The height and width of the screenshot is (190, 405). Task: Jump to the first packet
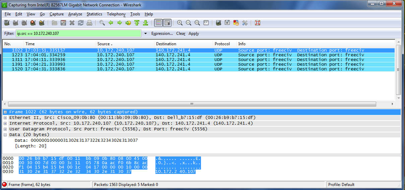137,23
